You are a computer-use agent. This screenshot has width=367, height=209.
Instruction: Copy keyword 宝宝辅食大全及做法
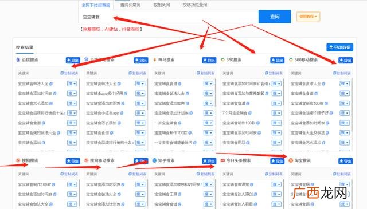327,133
